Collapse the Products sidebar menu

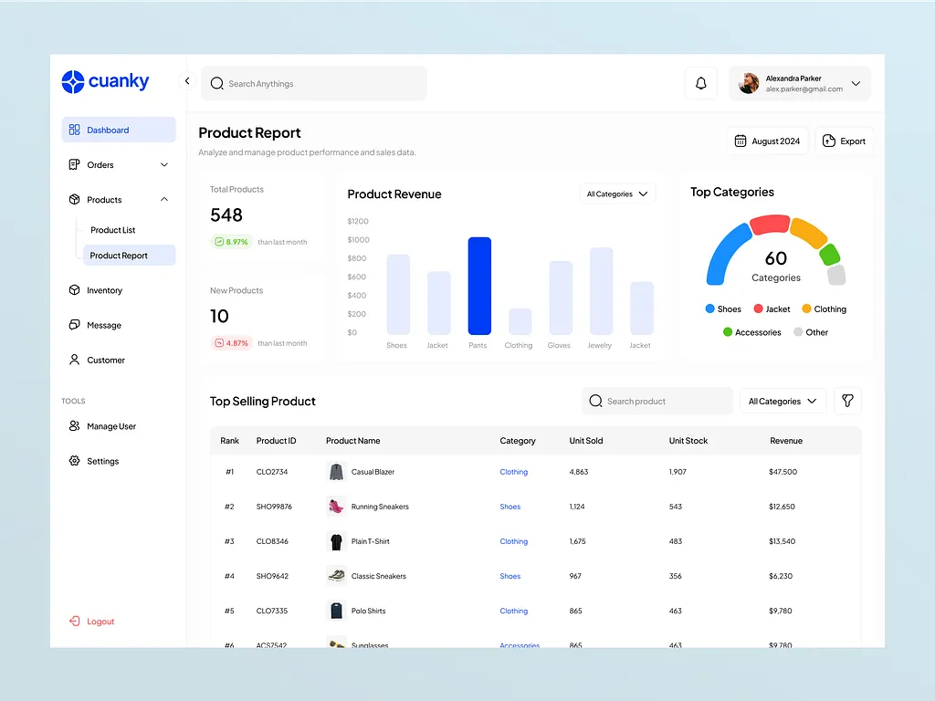164,200
